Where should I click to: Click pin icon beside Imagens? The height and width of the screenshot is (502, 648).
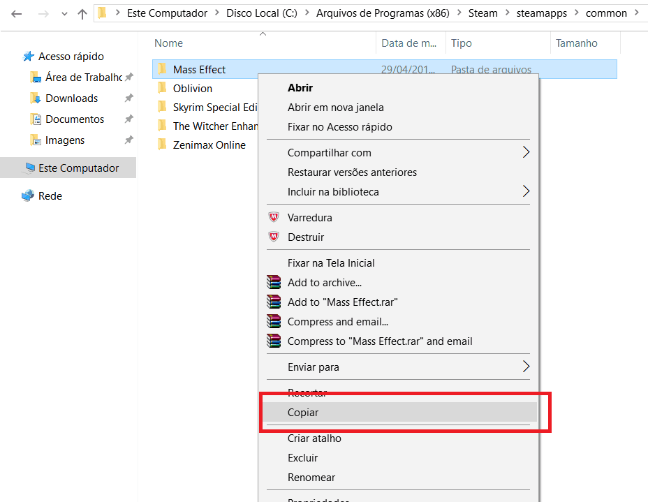129,140
